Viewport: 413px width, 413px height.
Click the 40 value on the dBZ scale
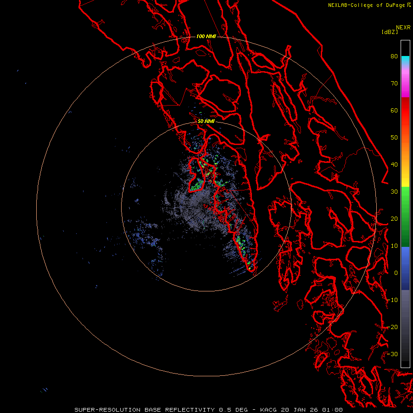point(394,165)
